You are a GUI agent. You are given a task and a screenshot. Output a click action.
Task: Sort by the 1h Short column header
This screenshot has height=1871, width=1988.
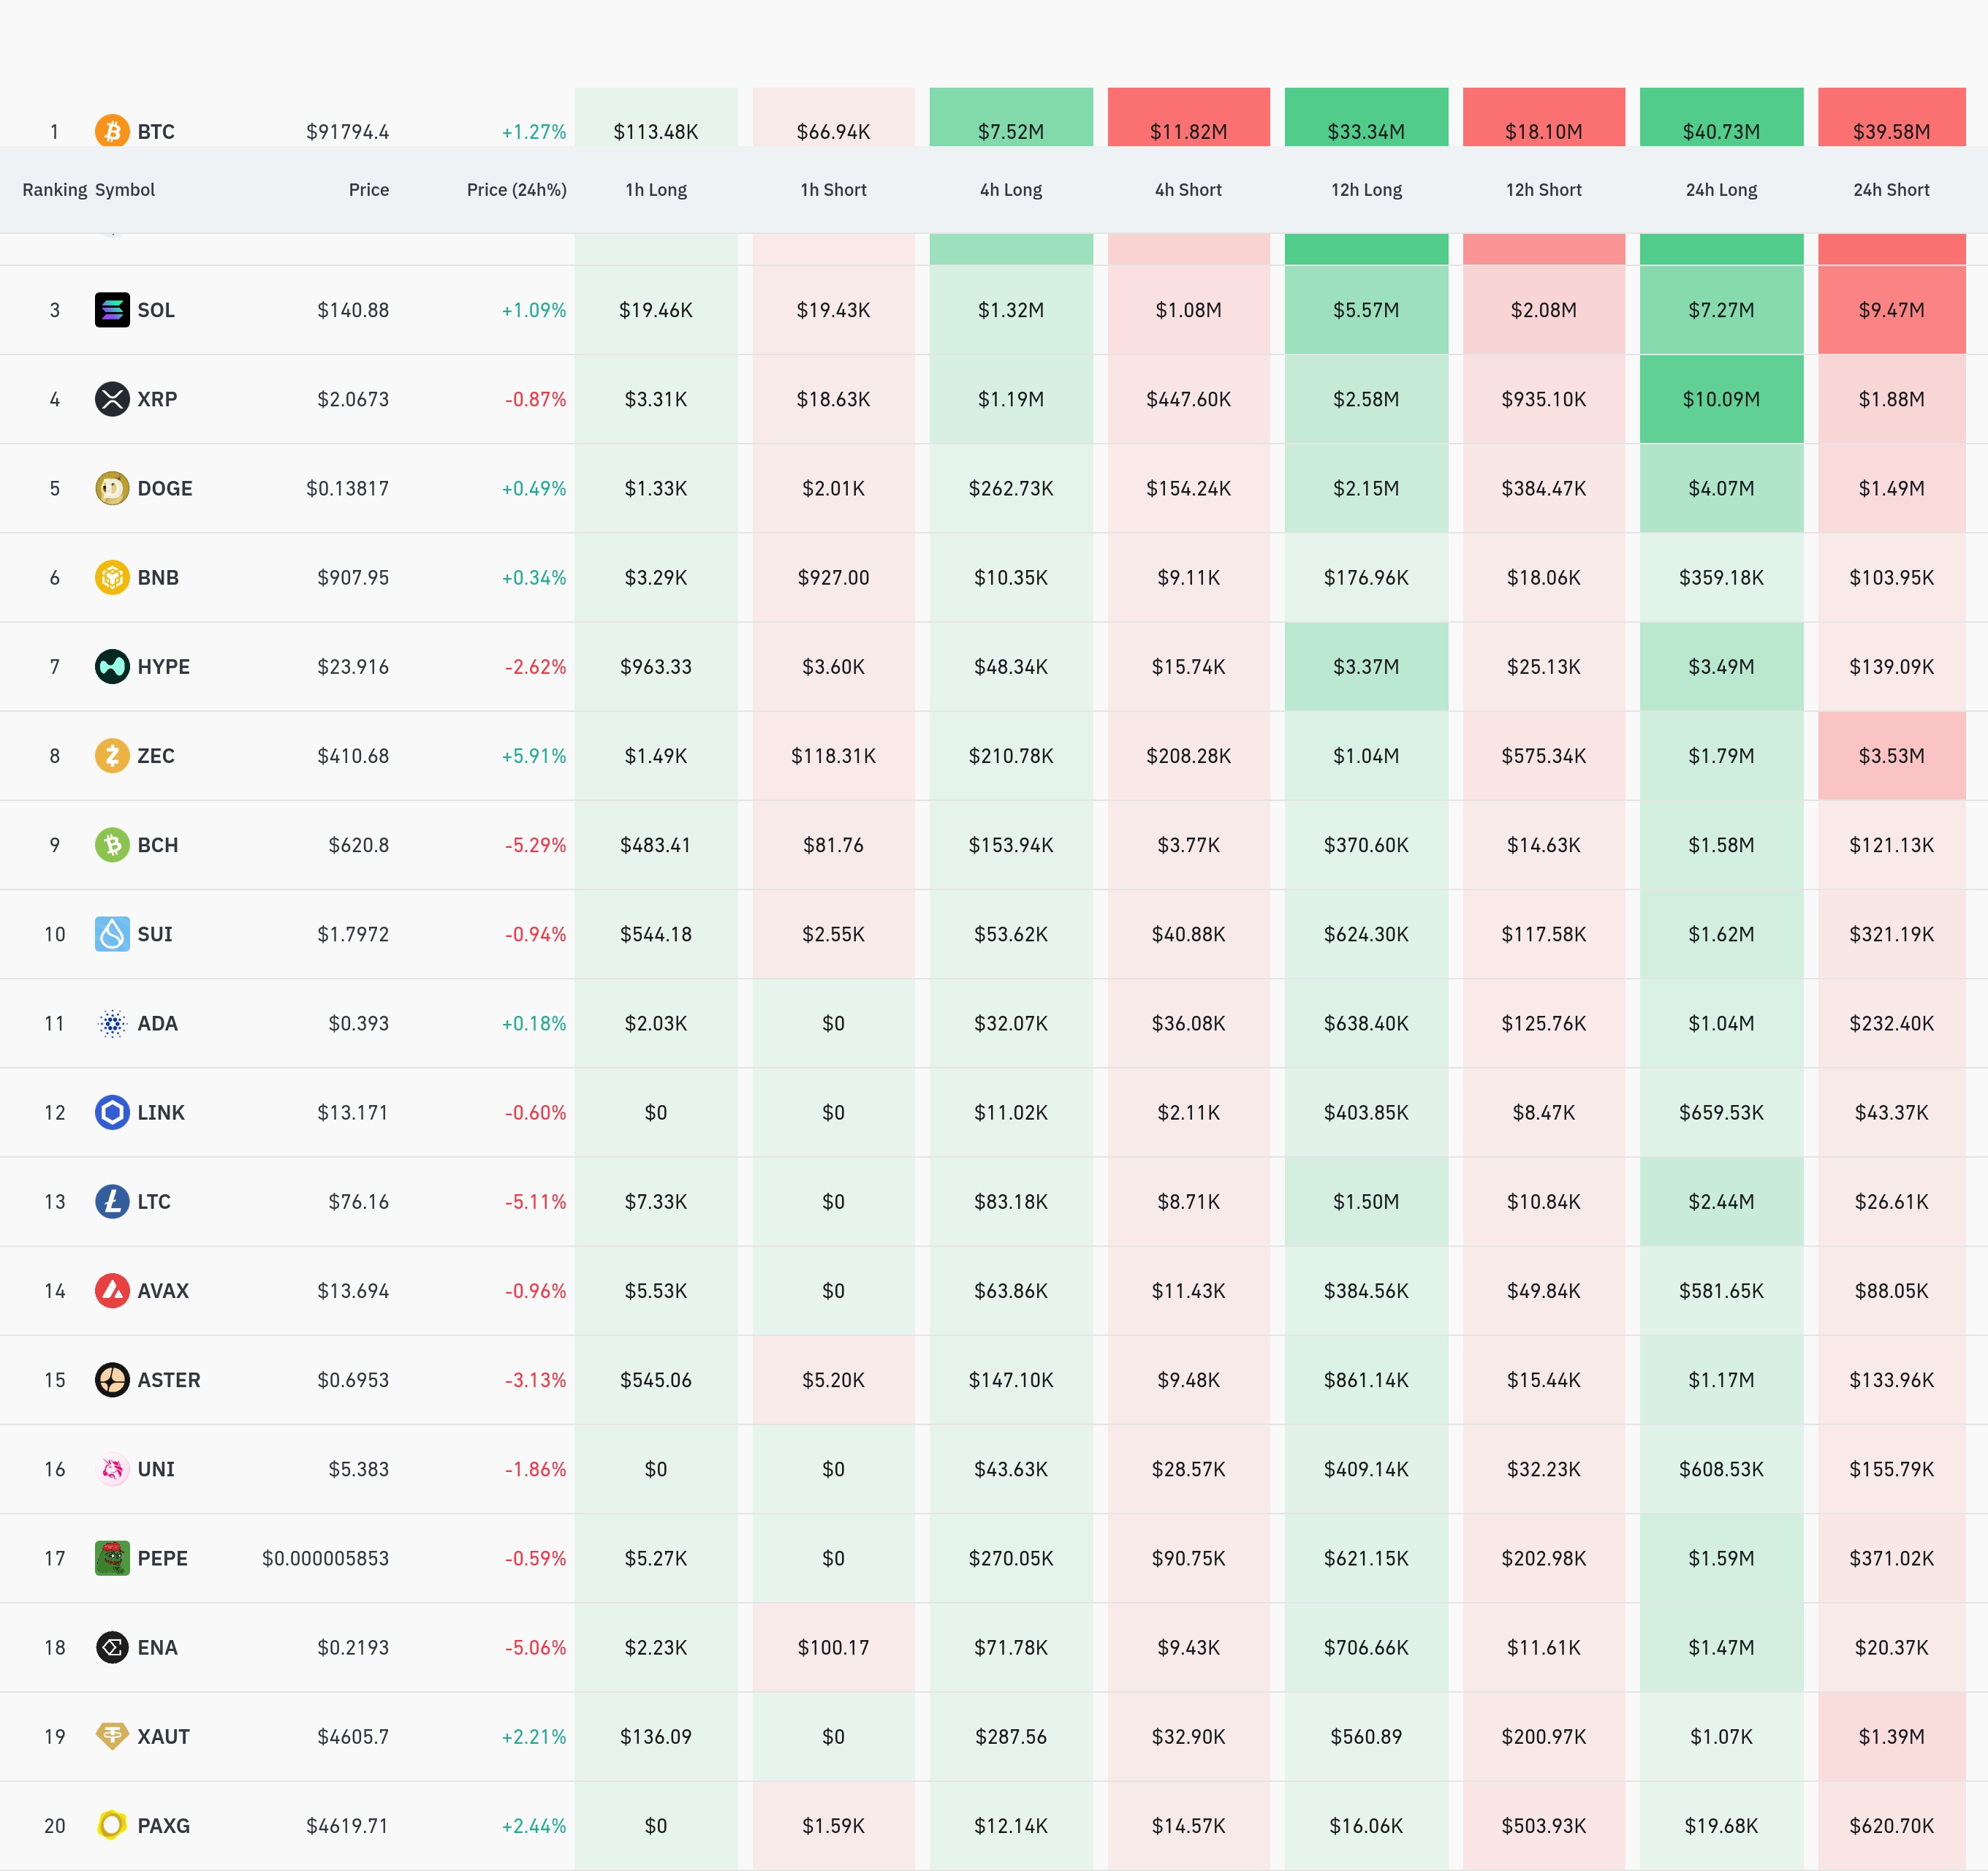[832, 190]
